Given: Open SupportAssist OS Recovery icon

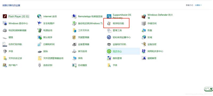Looking at the screenshot, I should pos(109,16).
